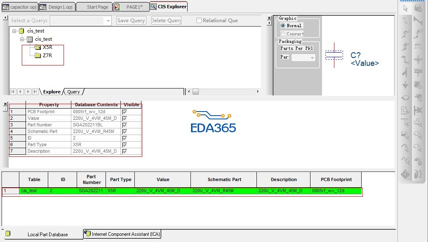
Task: Click the Save Query button
Action: click(x=131, y=21)
